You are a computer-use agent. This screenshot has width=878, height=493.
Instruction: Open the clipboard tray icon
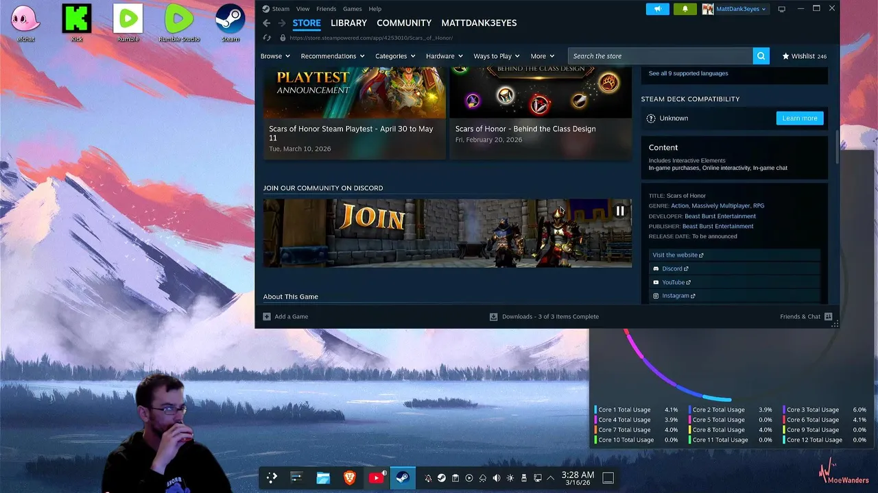tap(455, 478)
